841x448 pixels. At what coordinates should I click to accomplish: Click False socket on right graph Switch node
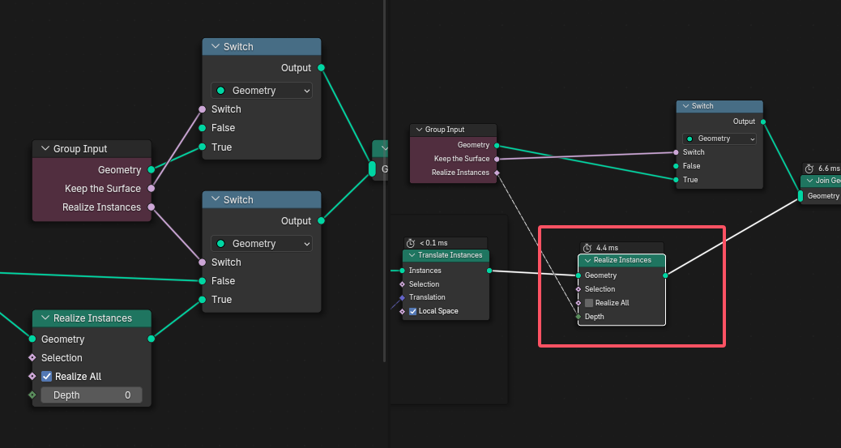(x=676, y=166)
